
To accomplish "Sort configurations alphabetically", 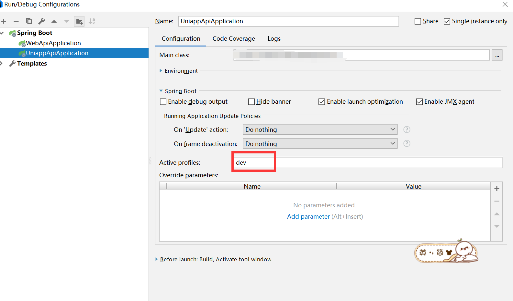I will coord(92,21).
